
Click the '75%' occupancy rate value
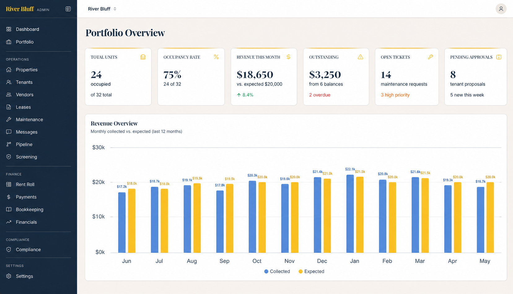point(172,75)
